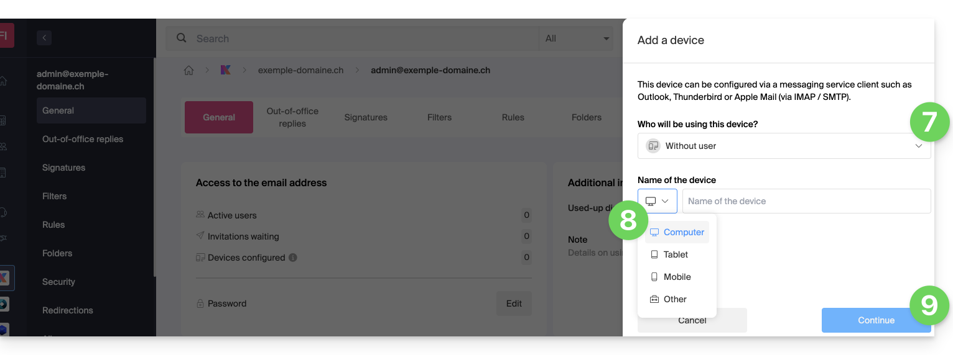Select Tablet device type option
The height and width of the screenshot is (355, 953).
coord(676,254)
